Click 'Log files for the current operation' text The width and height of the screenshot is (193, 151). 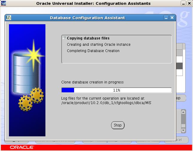point(103,98)
